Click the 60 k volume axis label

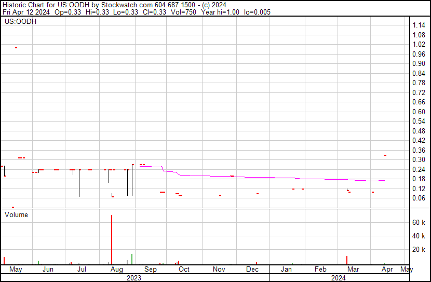419,222
